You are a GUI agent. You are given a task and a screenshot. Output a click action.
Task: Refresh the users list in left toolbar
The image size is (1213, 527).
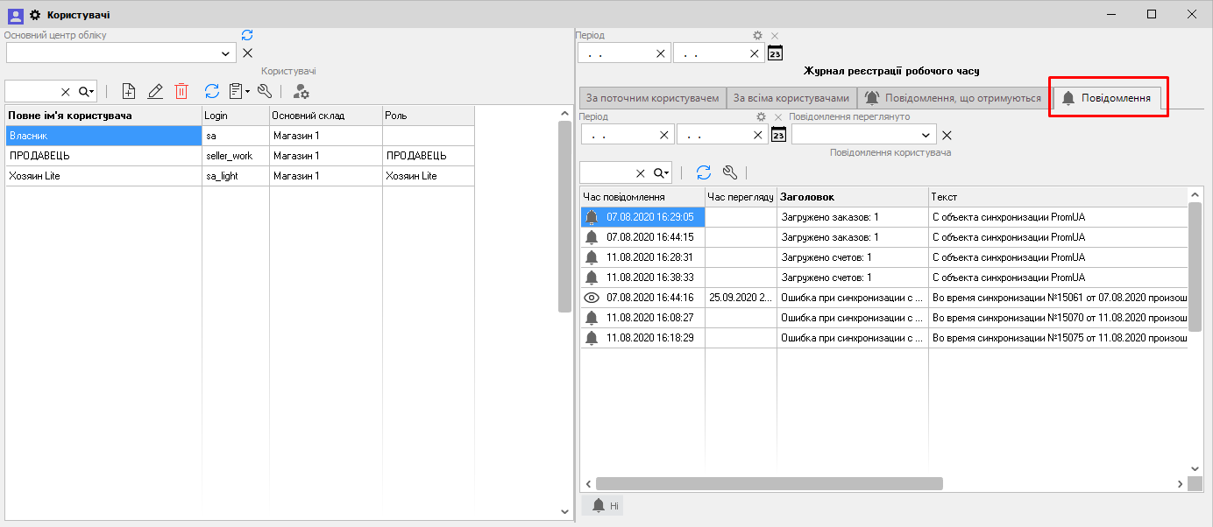(x=212, y=91)
